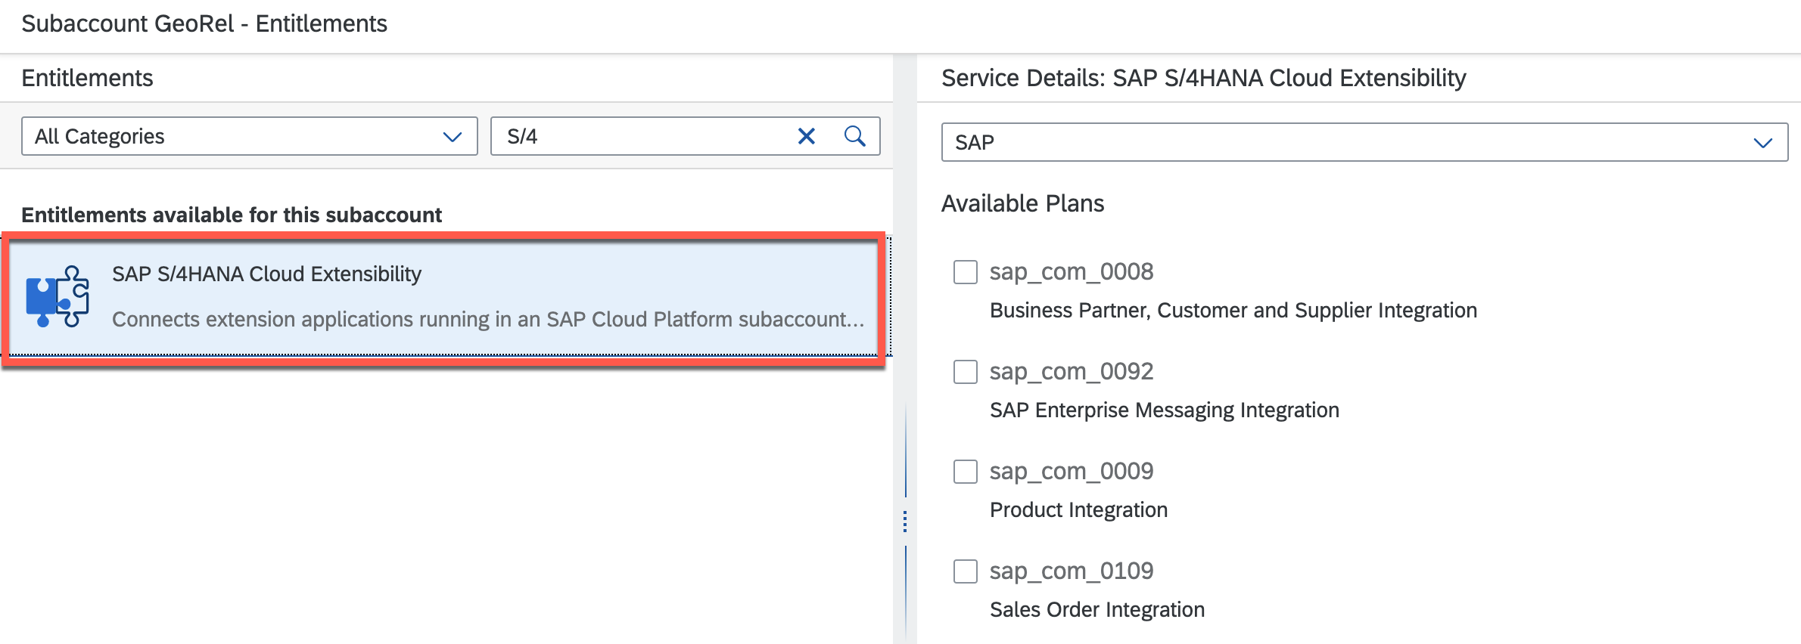This screenshot has height=644, width=1801.
Task: Click SAP Enterprise Messaging Integration text
Action: pyautogui.click(x=1165, y=410)
